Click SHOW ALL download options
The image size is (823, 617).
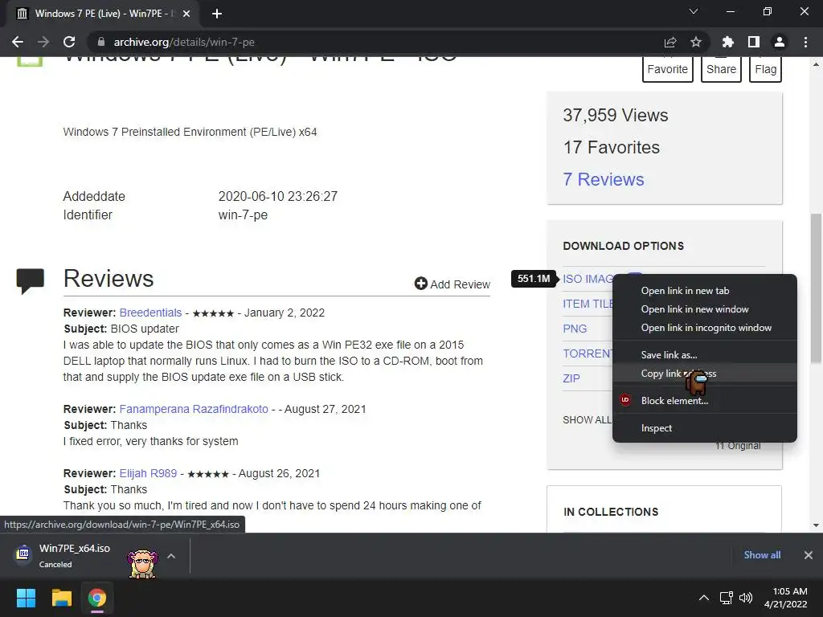588,419
